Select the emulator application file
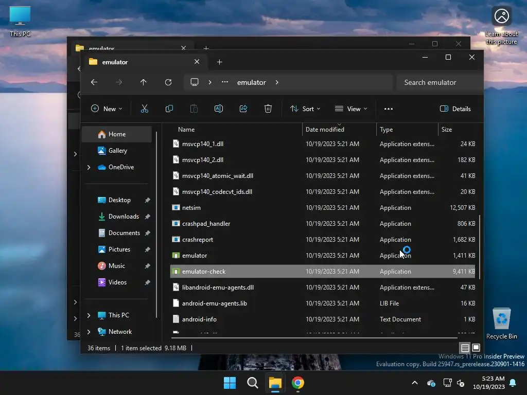The height and width of the screenshot is (395, 527). point(323,256)
